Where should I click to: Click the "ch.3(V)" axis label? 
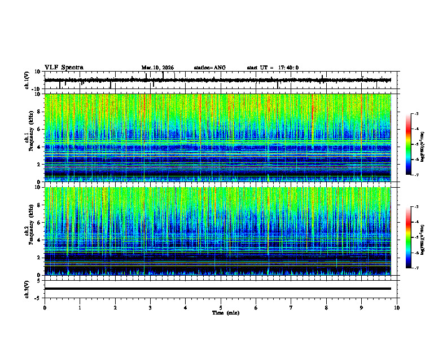tap(27, 290)
